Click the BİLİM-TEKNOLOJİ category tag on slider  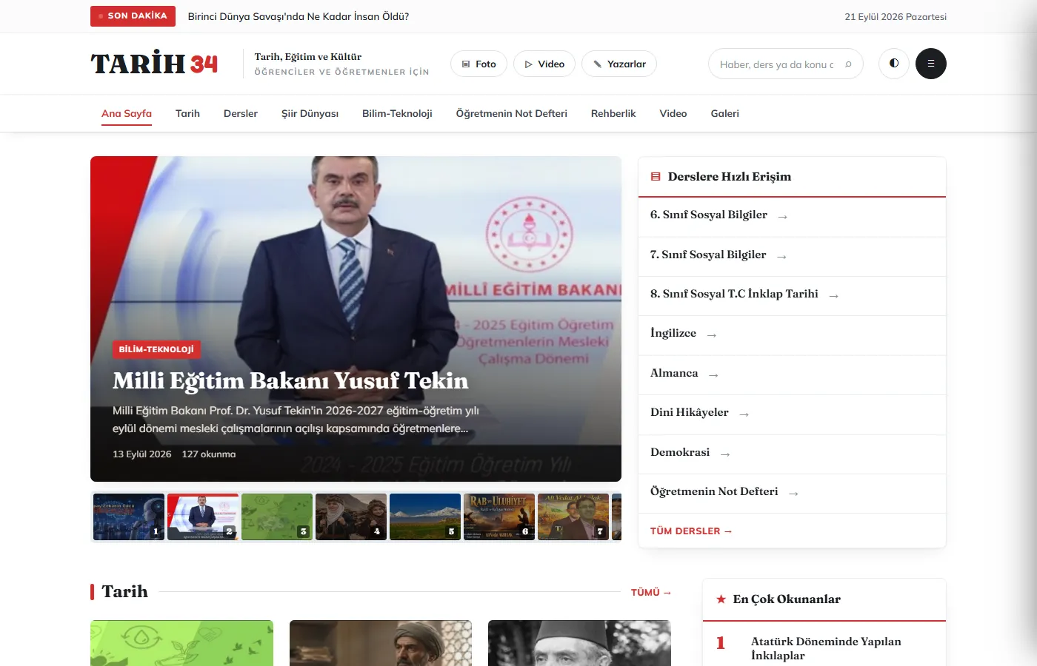[156, 349]
